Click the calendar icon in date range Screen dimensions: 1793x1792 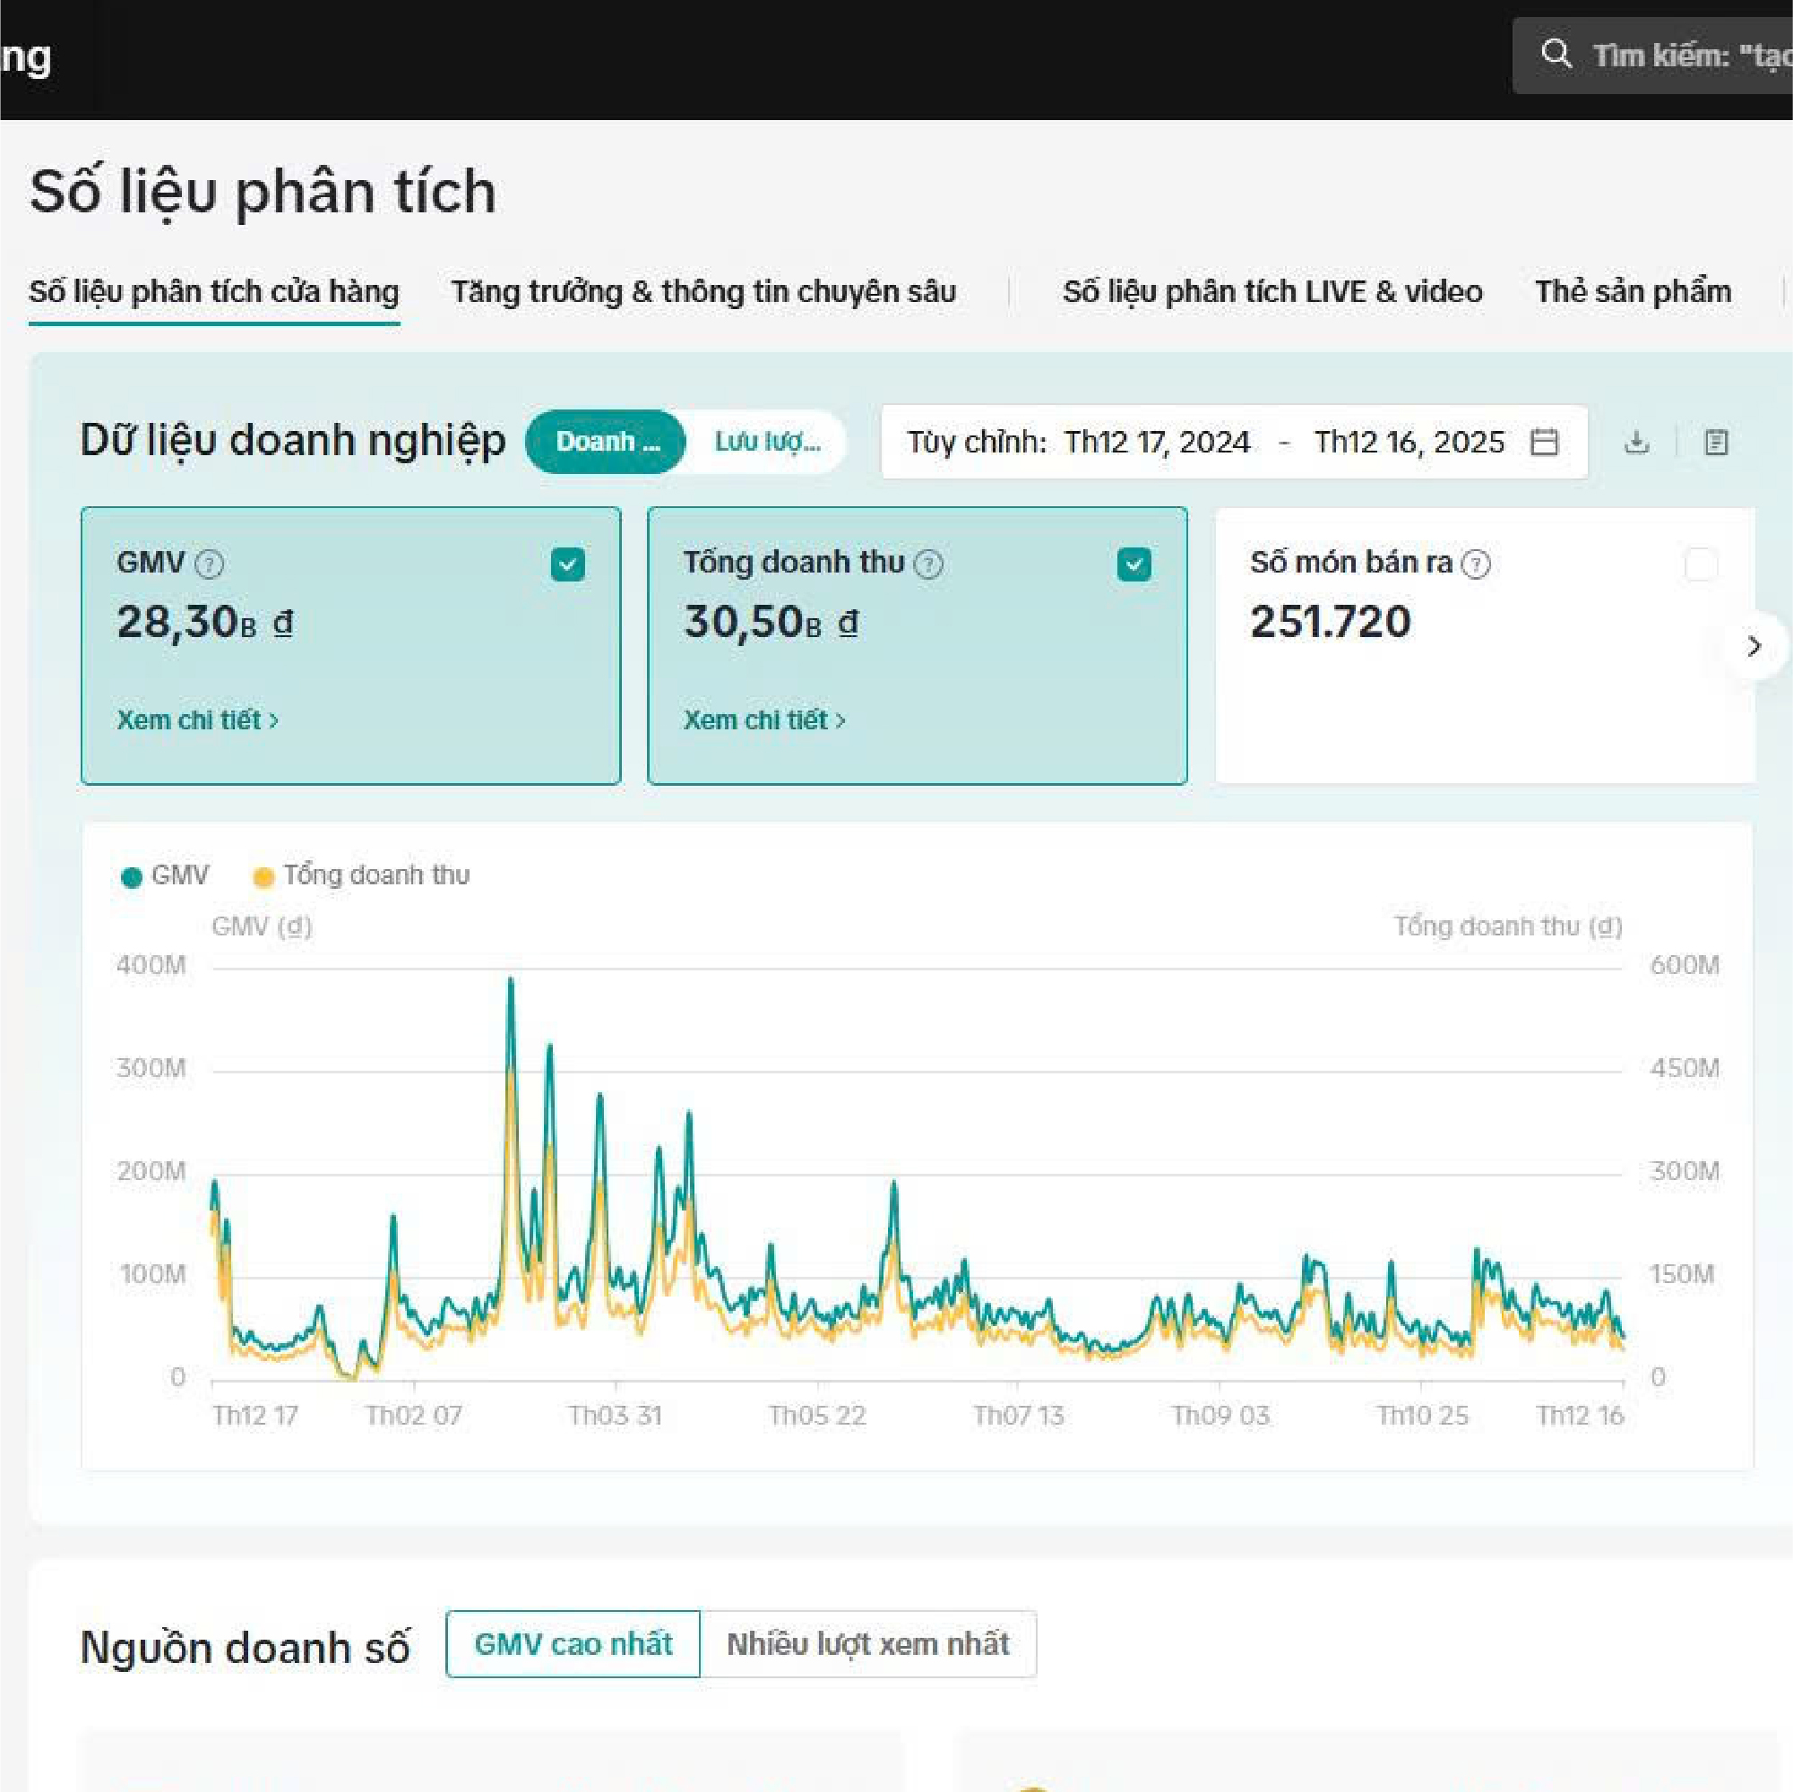point(1544,442)
